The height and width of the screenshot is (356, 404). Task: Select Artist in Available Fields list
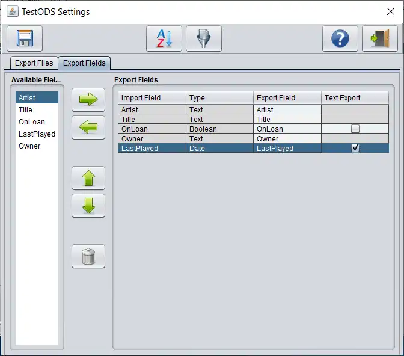[37, 97]
